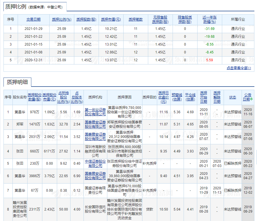Click 质押股份市值 6171万
Viewport: 257px width, 221px height.
tap(49, 151)
